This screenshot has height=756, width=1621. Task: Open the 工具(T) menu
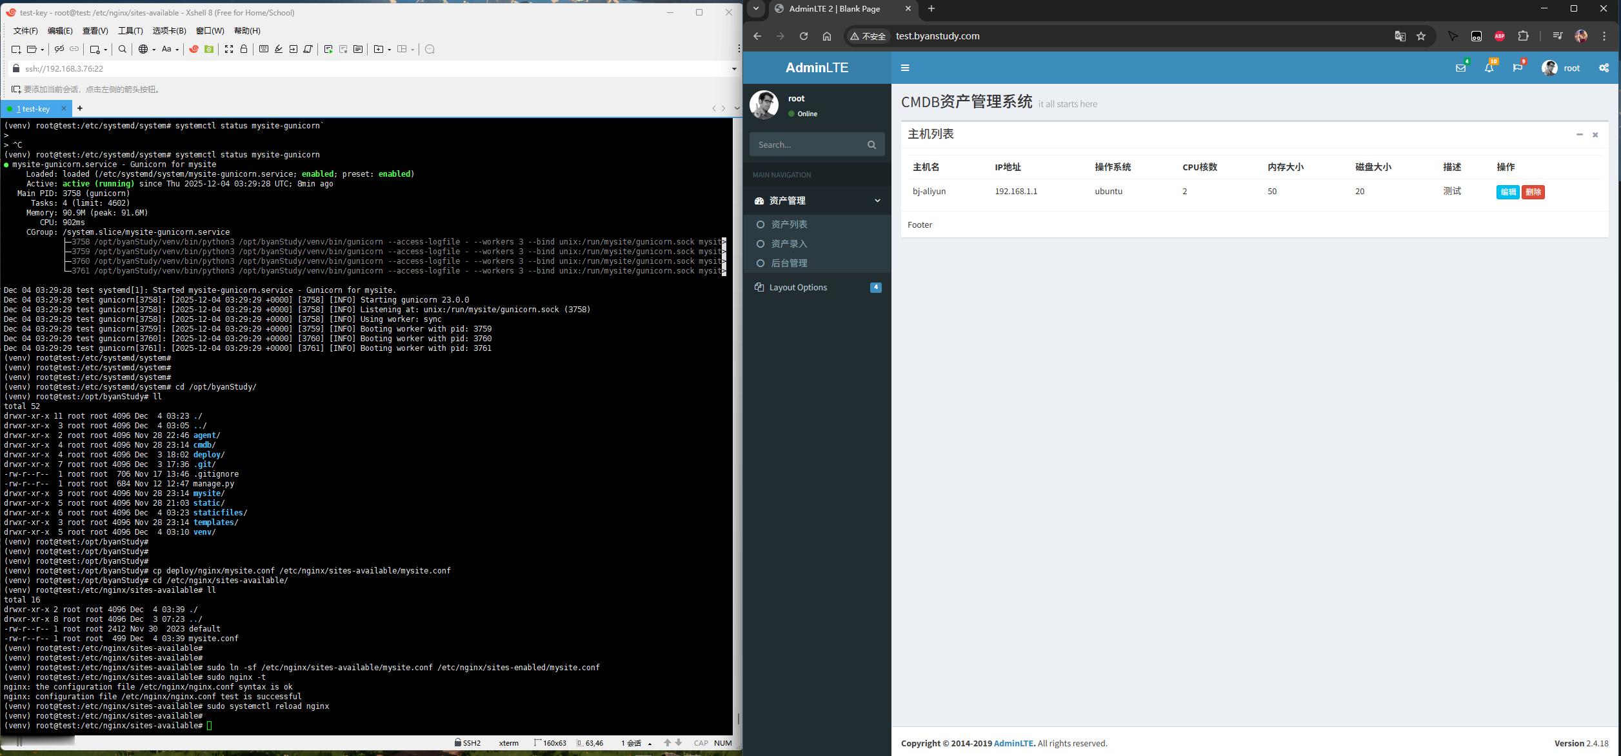[130, 30]
